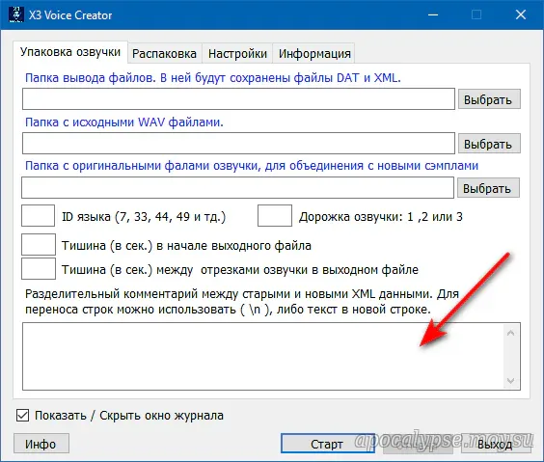The image size is (544, 462).
Task: Click the Выход button
Action: tap(496, 444)
